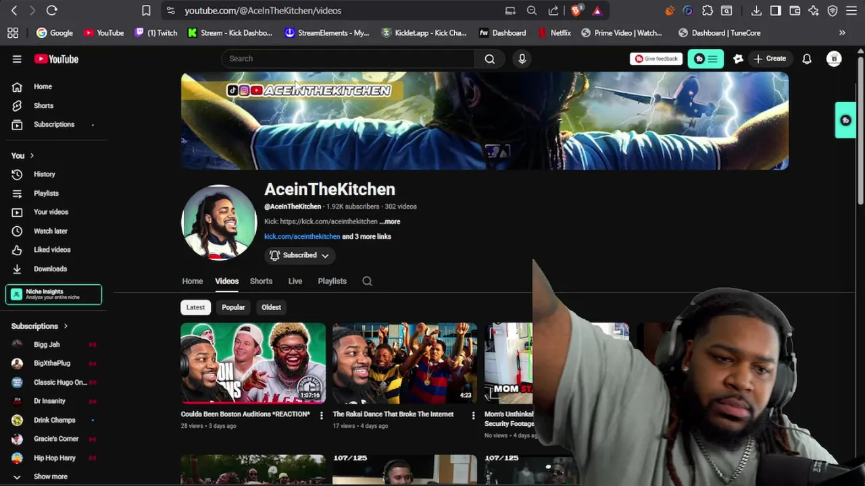
Task: Open the YouTube guide hamburger menu
Action: [17, 59]
